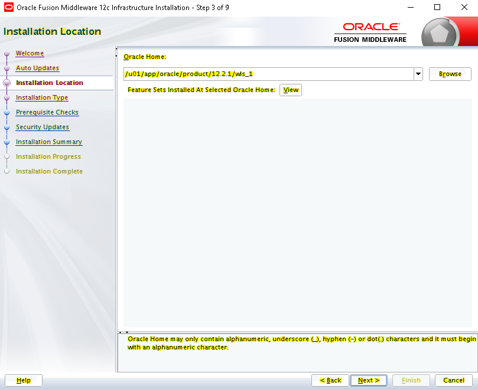This screenshot has height=389, width=478.
Task: Click the Prerequisite Checks step bullet icon
Action: [x=6, y=113]
